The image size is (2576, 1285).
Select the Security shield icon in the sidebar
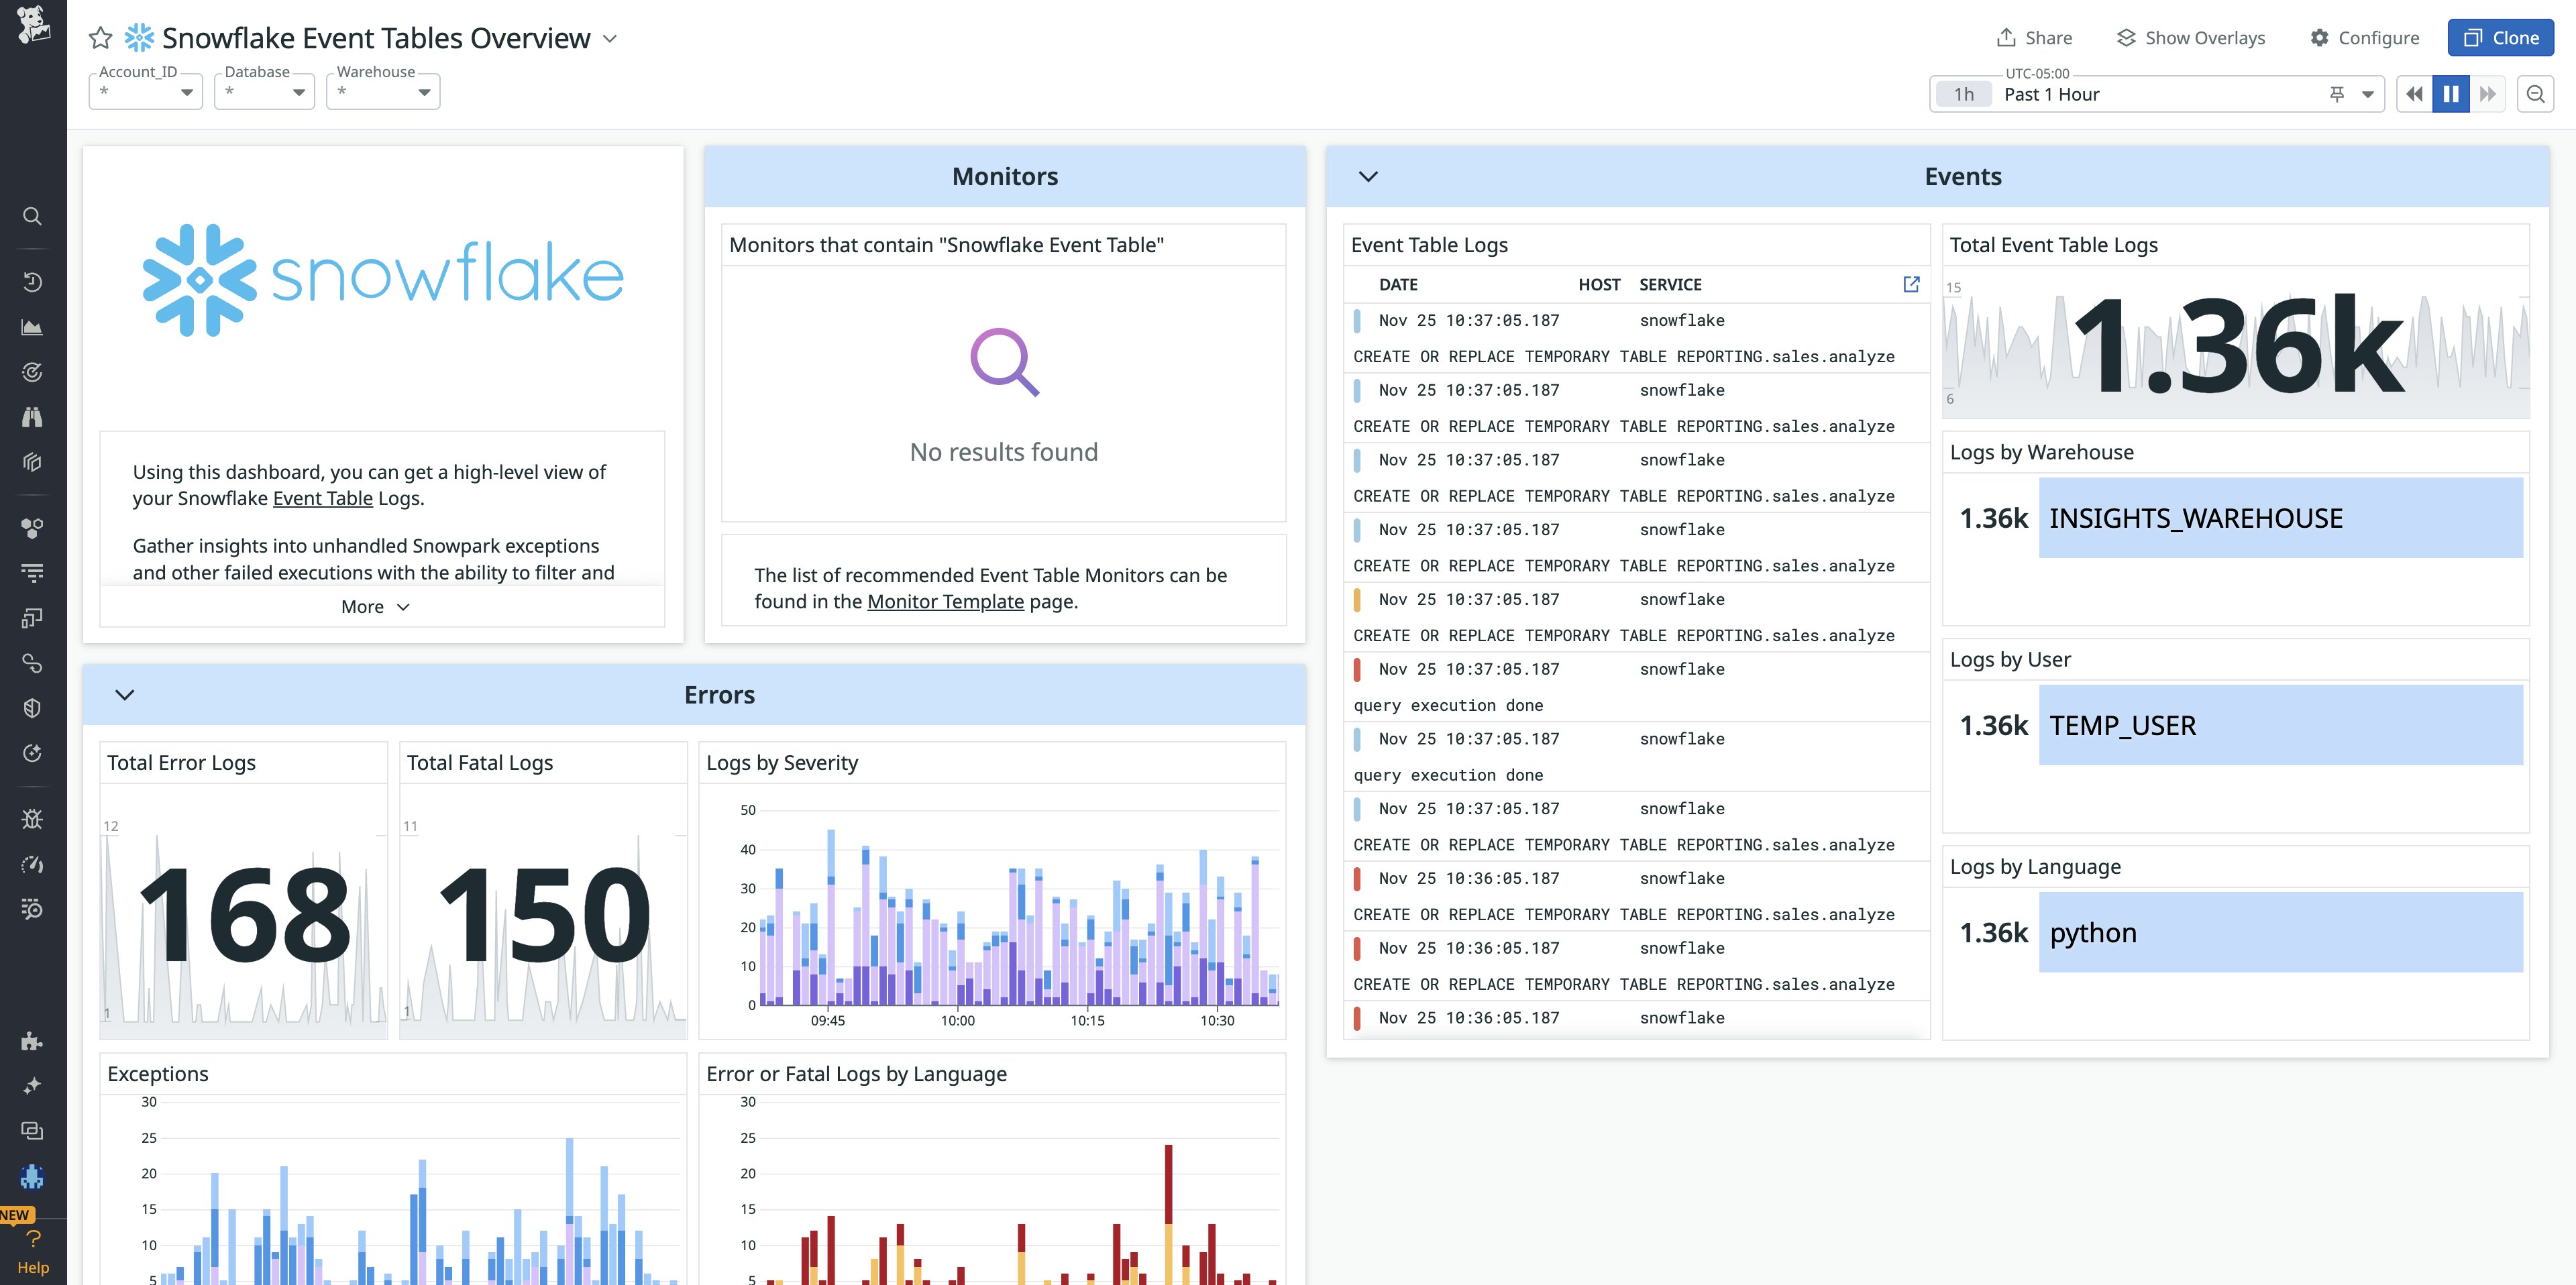pos(33,707)
